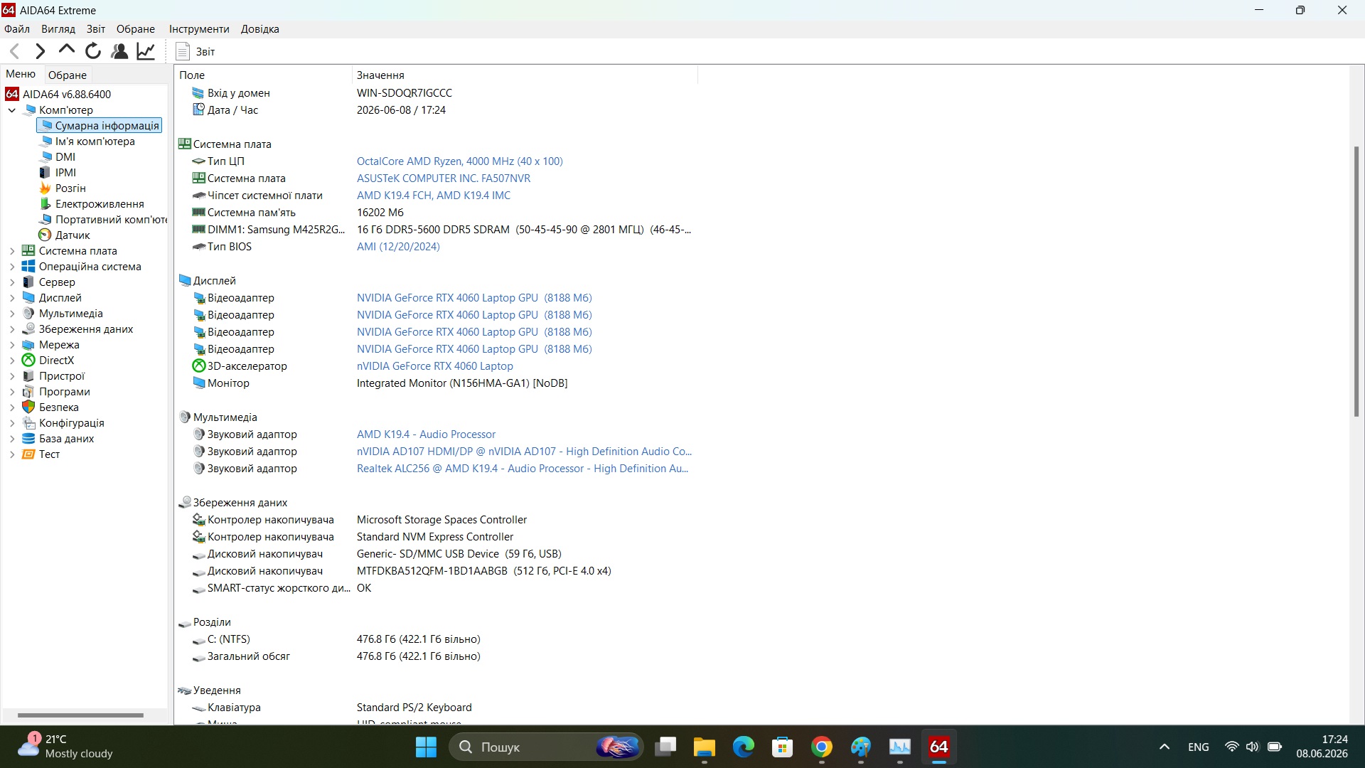
Task: Switch to the Меню tab in the sidebar
Action: (x=21, y=74)
